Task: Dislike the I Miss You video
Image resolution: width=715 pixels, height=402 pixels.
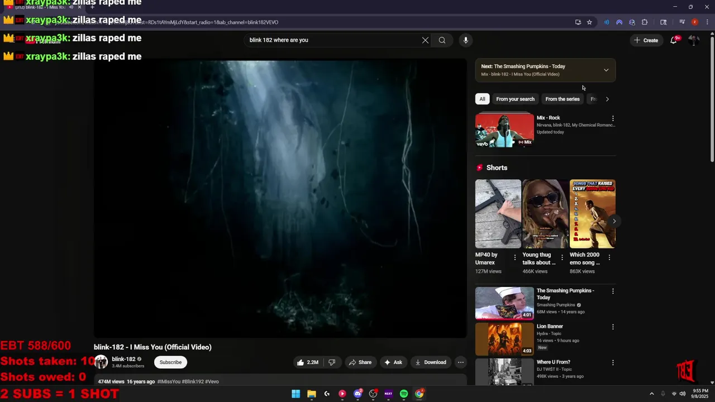Action: point(332,362)
